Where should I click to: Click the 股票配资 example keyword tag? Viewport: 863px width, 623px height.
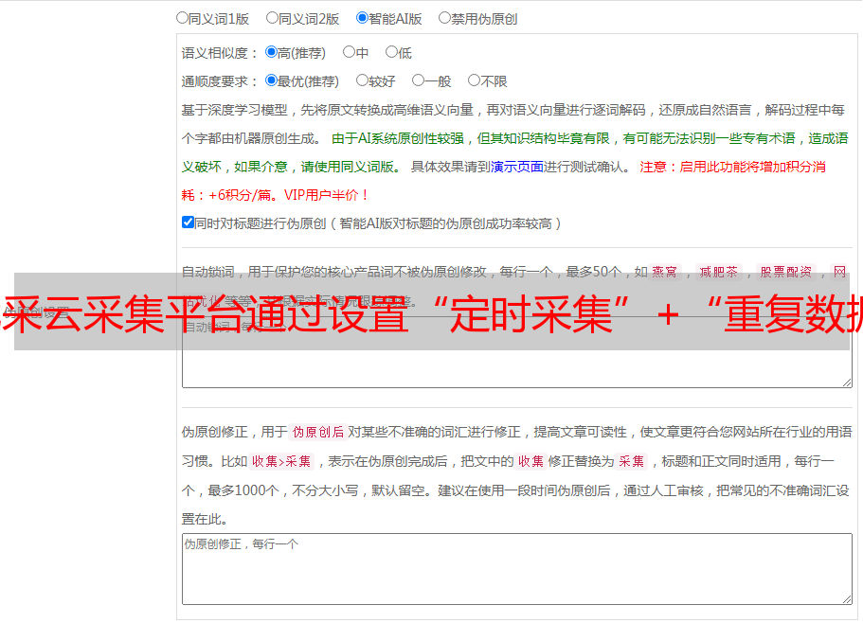pos(786,272)
